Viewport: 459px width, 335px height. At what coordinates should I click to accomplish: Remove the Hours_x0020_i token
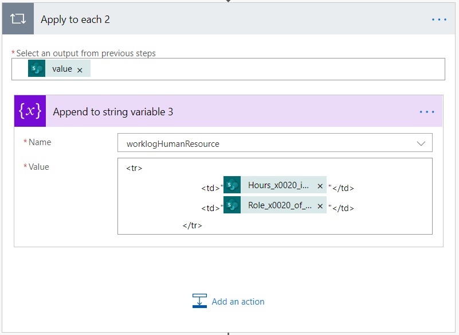click(320, 186)
